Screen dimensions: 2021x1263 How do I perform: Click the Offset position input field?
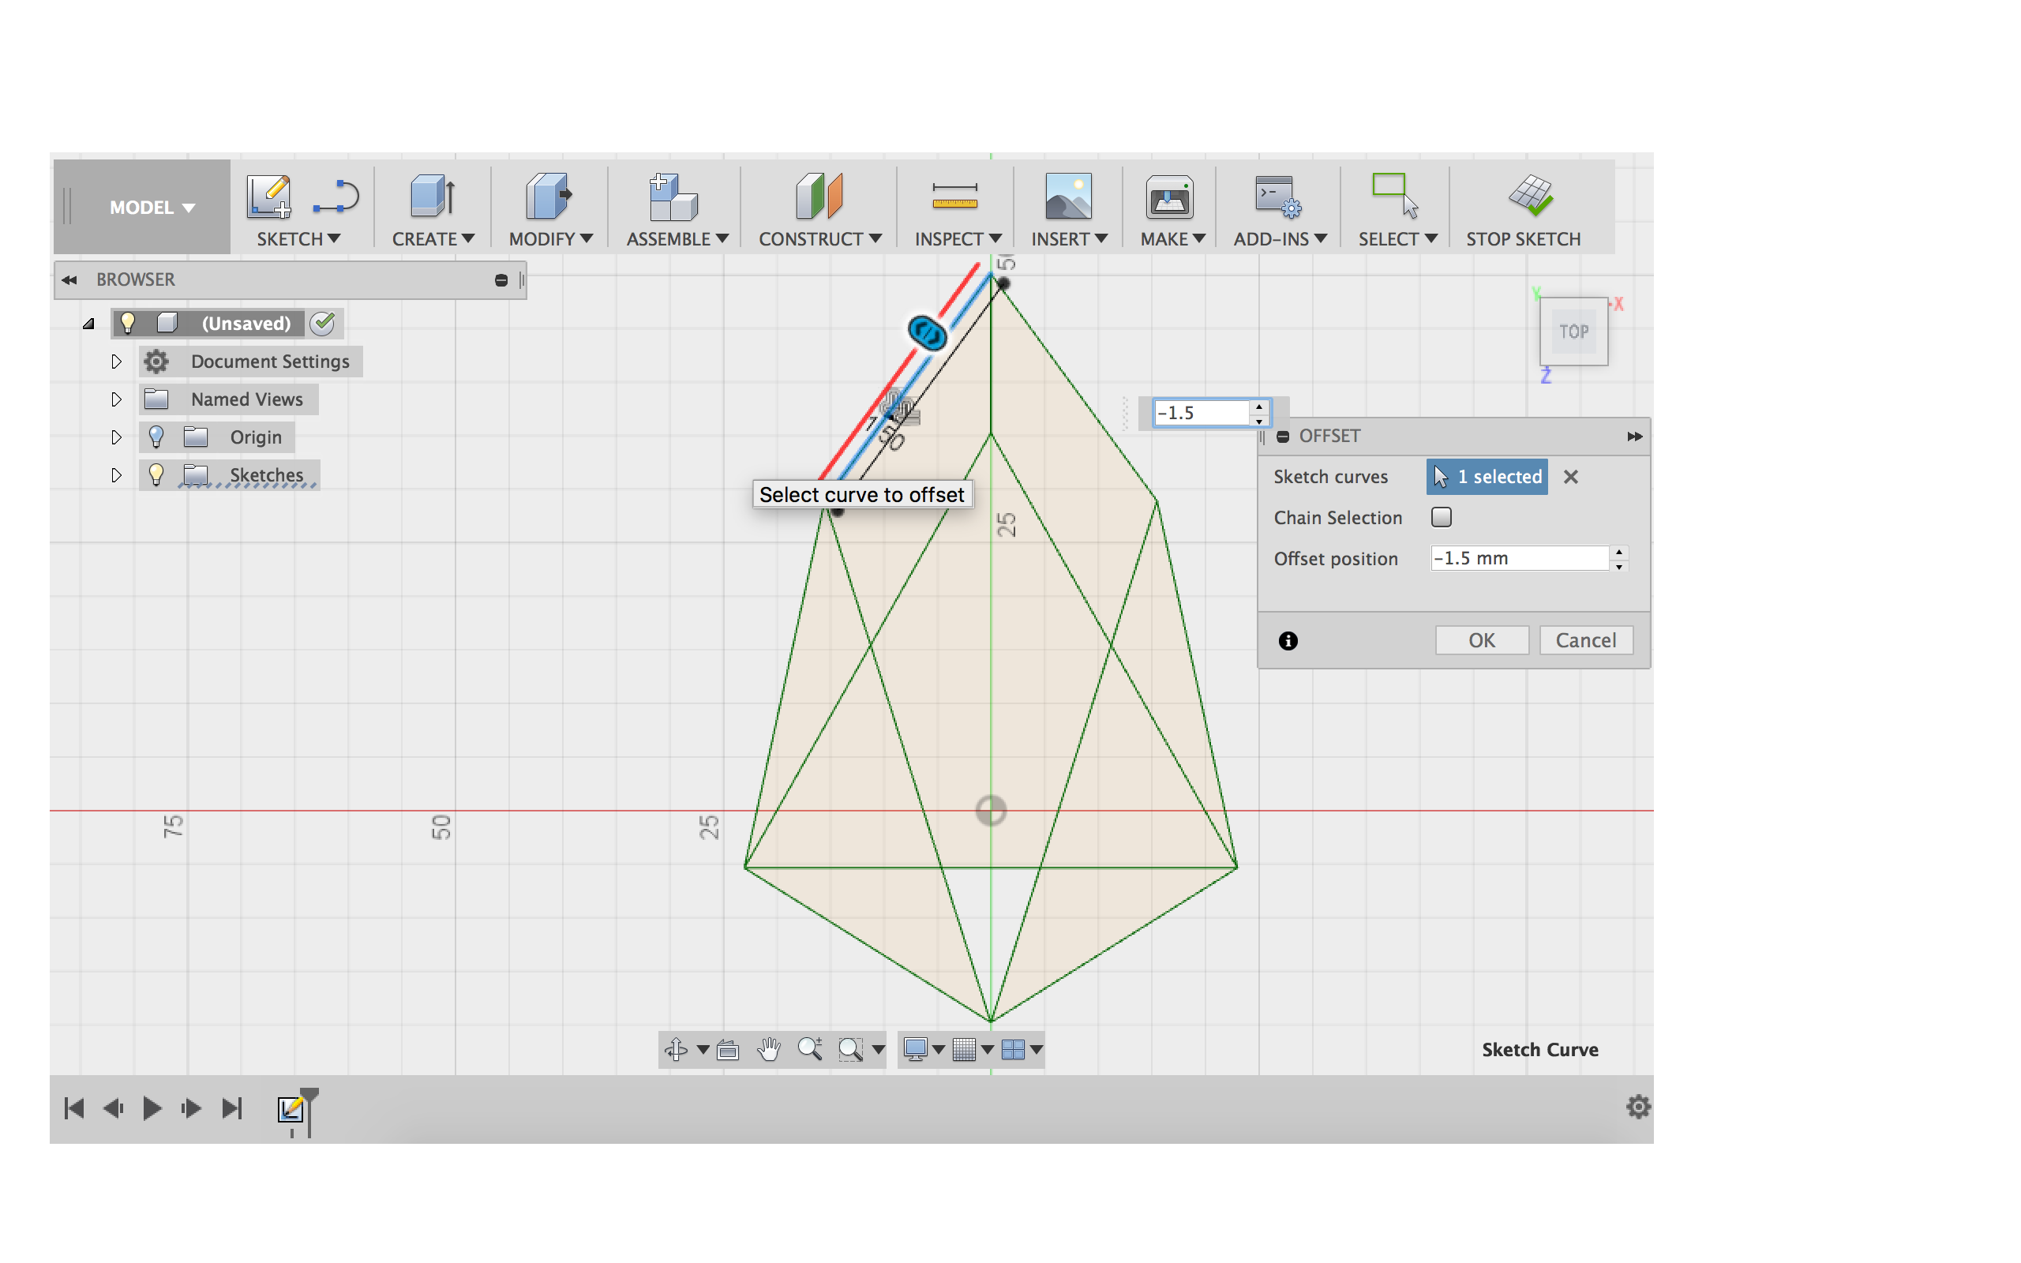tap(1520, 558)
